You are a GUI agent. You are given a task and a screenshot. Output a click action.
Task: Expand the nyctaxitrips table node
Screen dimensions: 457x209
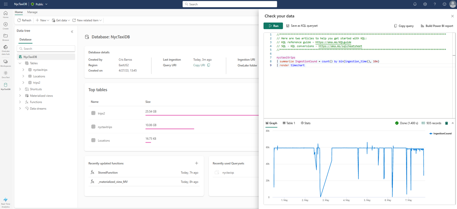pyautogui.click(x=23, y=70)
